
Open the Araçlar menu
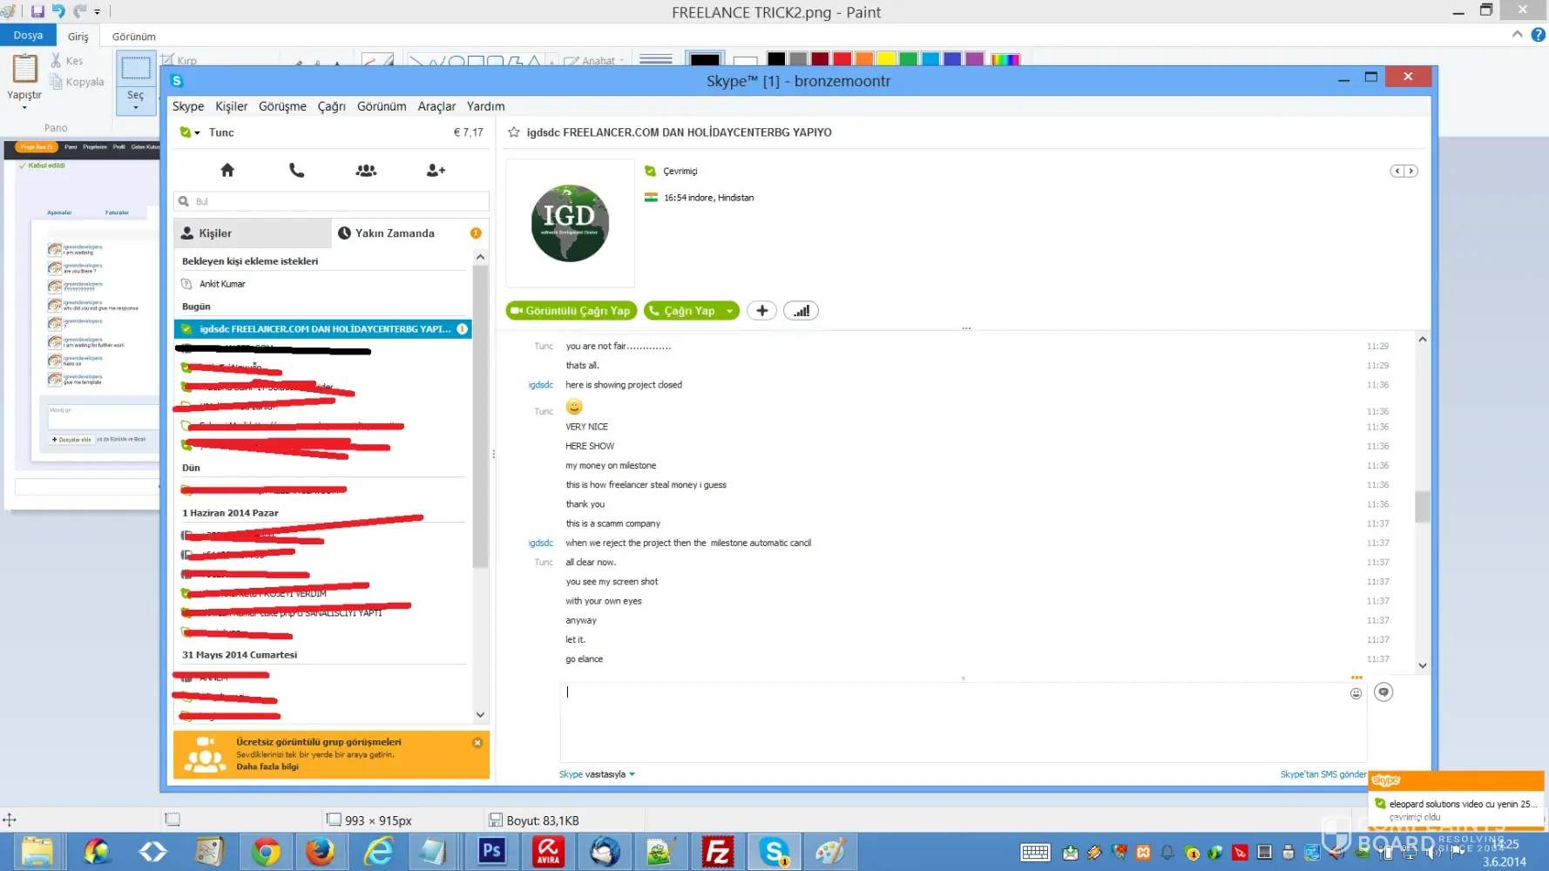436,106
